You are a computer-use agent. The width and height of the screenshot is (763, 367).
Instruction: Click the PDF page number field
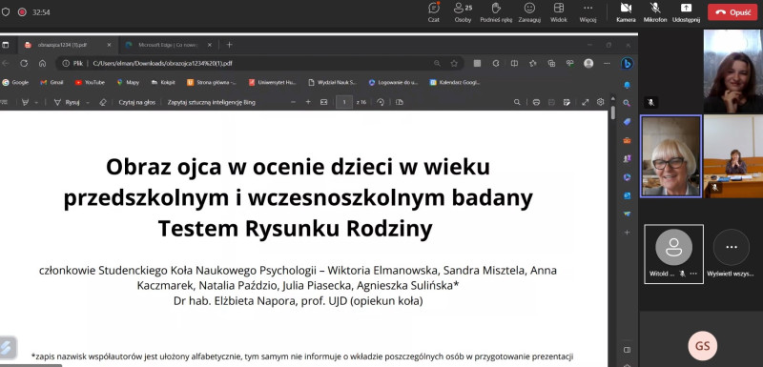click(344, 102)
